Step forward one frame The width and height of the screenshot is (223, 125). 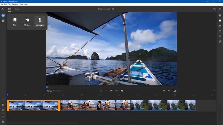pos(117,91)
